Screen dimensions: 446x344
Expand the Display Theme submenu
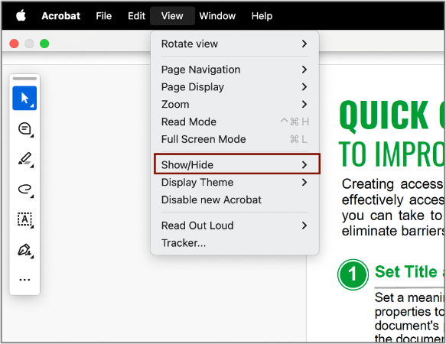235,182
